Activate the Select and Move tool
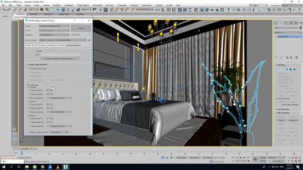 tap(63, 9)
